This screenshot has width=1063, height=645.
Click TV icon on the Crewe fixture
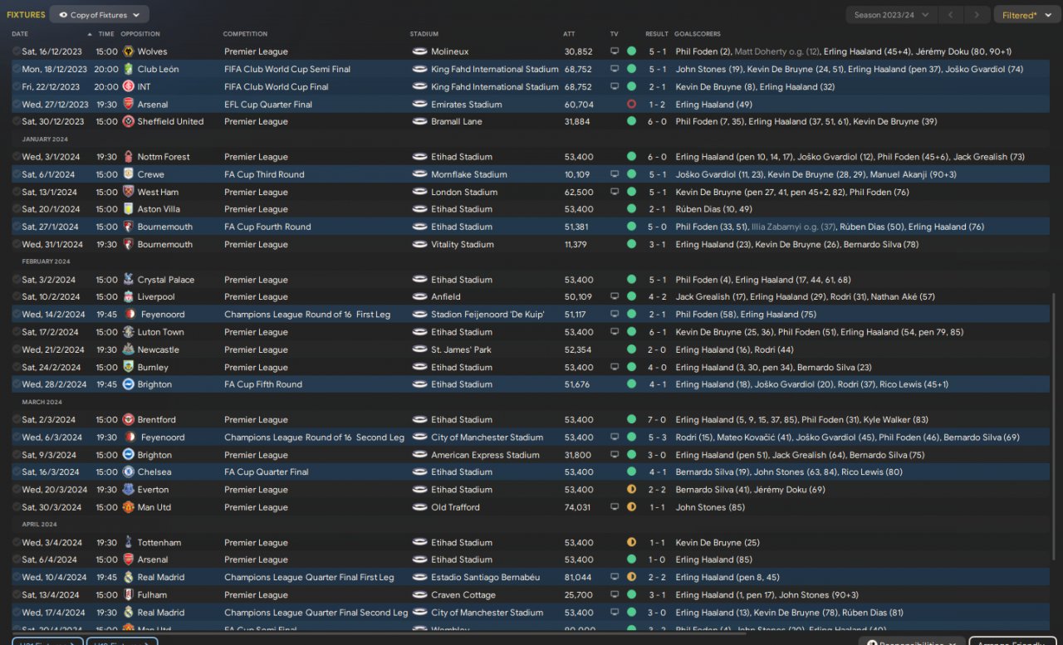coord(615,174)
